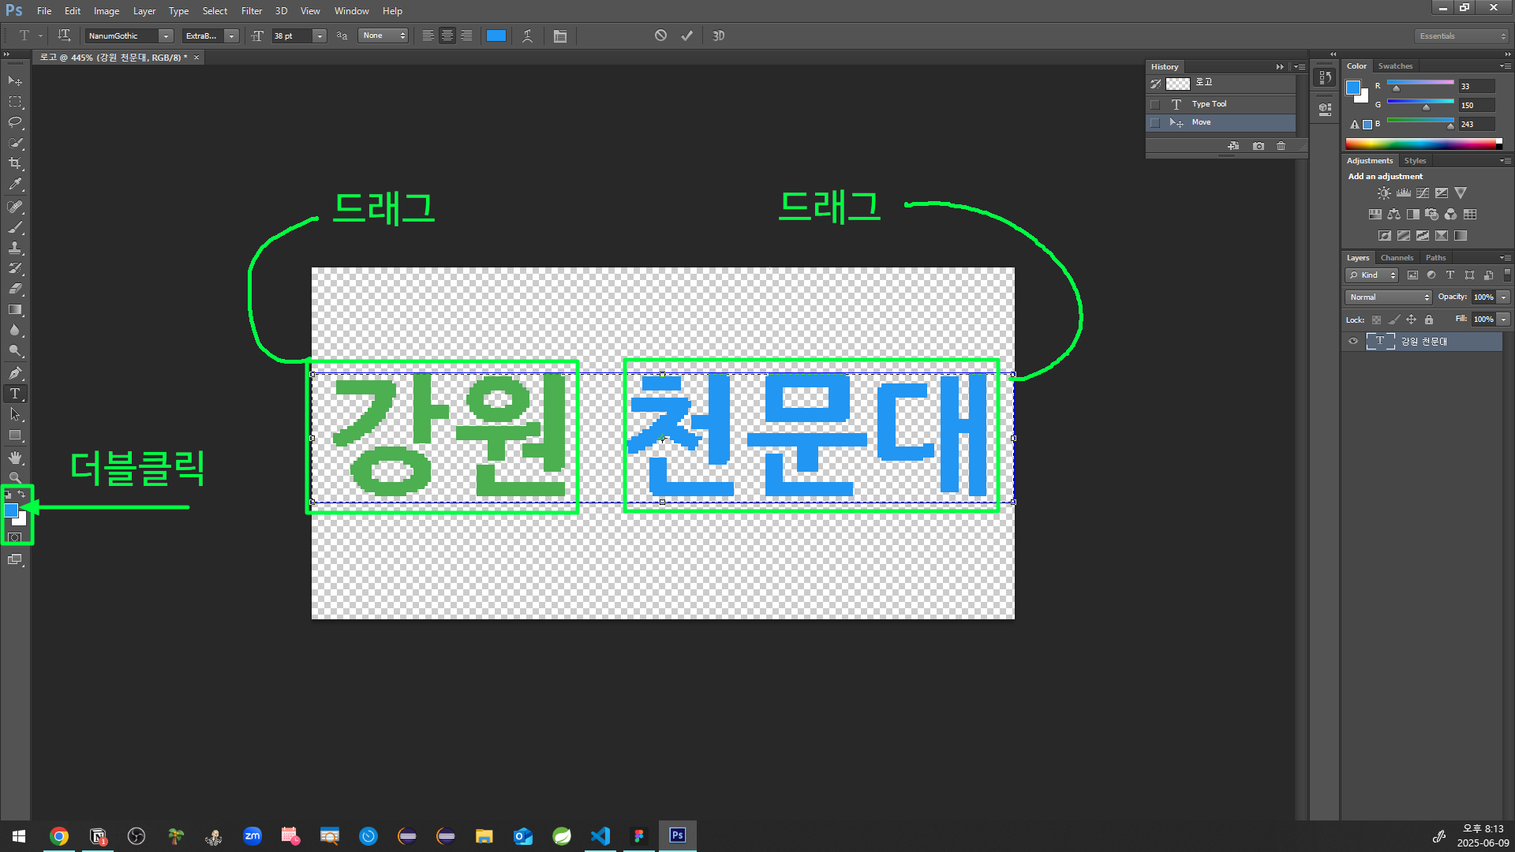Open Create Warped Text dialog
The image size is (1515, 852).
(528, 35)
